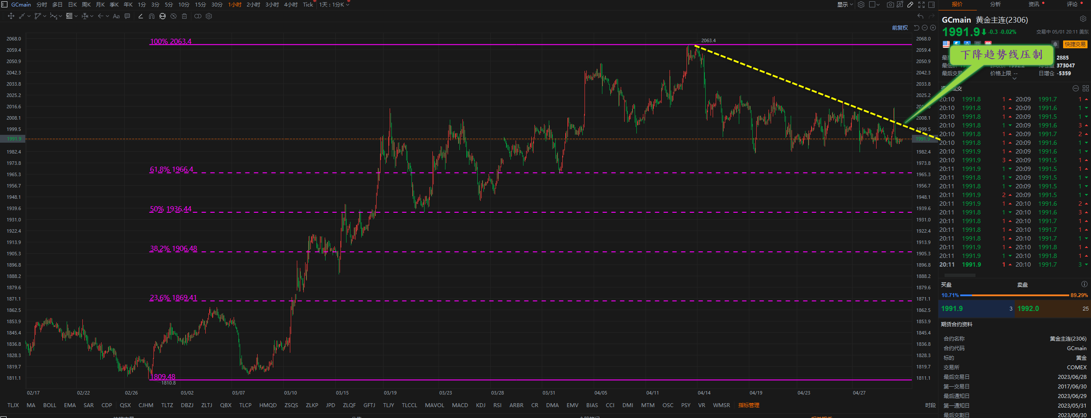Open the chart note edit icon
1091x418 pixels.
900,5
